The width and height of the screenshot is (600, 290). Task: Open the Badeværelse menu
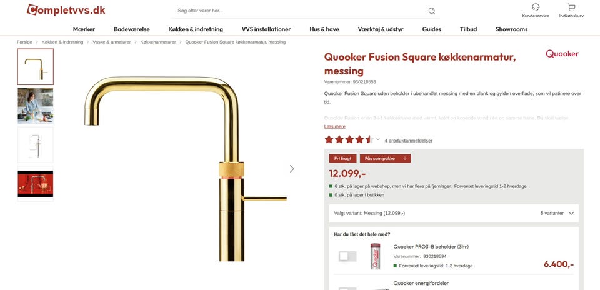pos(131,29)
